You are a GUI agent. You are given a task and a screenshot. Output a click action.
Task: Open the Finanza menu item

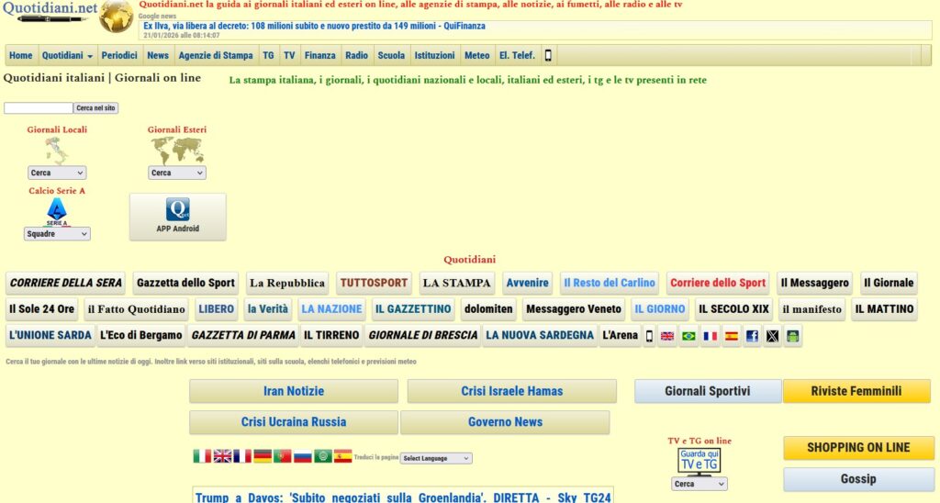tap(320, 55)
